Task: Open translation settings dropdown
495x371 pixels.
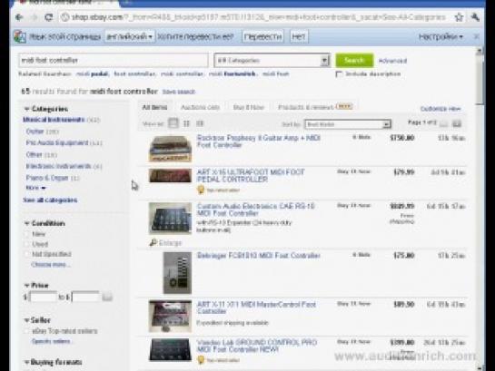Action: click(441, 36)
